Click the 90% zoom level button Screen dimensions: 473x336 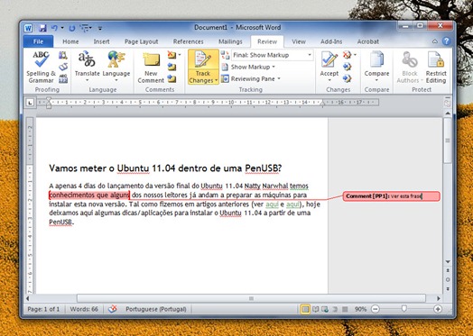pyautogui.click(x=360, y=309)
